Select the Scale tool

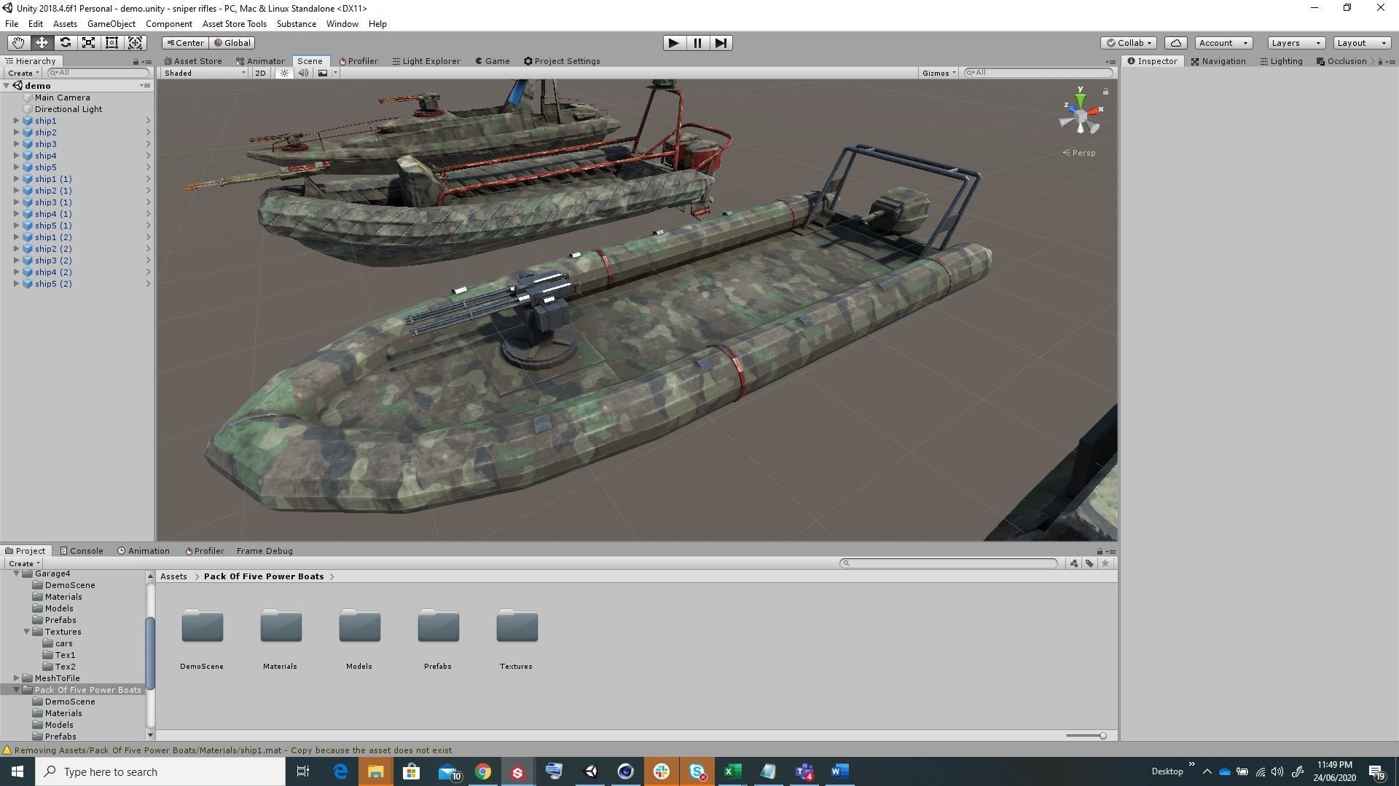tap(88, 43)
